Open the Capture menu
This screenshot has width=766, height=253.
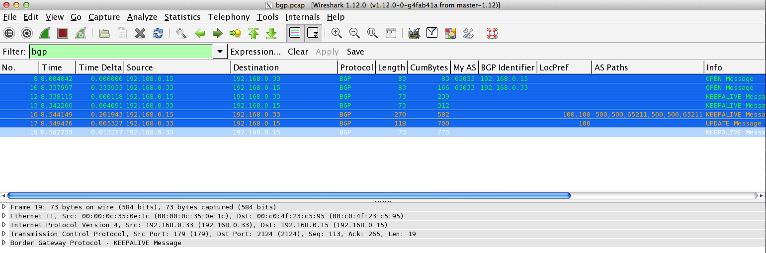pyautogui.click(x=104, y=17)
